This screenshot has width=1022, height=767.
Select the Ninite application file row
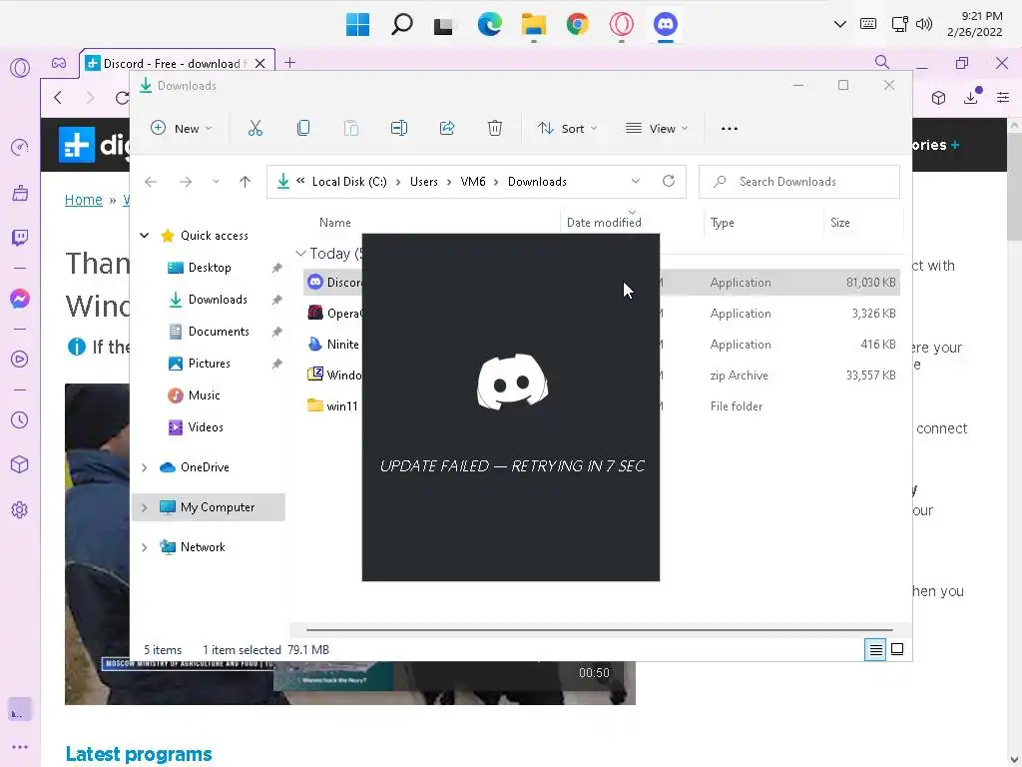pyautogui.click(x=602, y=345)
